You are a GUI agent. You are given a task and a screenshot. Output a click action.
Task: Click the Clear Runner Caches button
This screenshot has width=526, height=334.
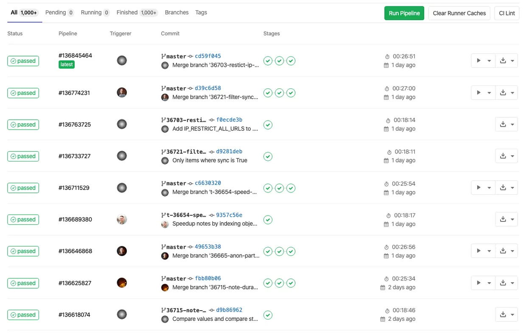[x=459, y=13]
